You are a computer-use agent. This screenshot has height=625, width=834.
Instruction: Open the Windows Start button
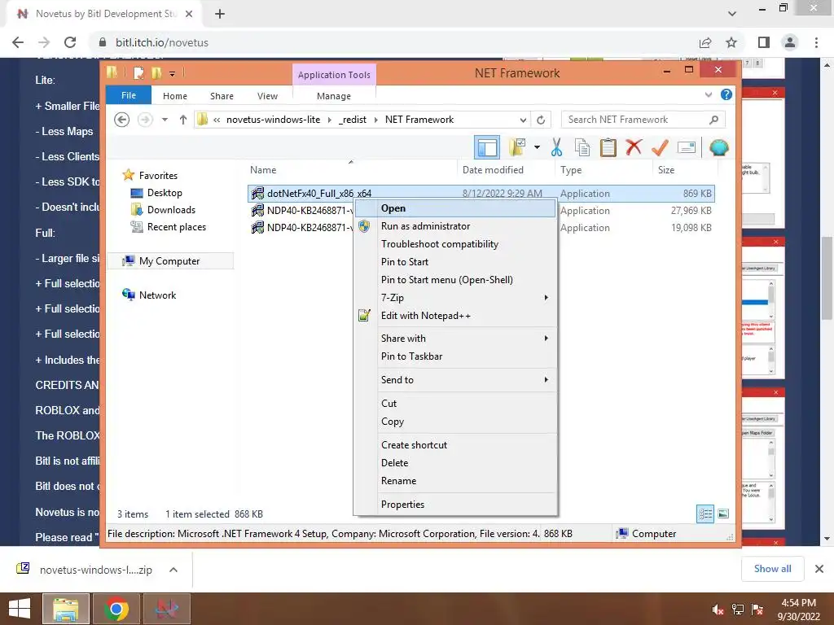(20, 609)
